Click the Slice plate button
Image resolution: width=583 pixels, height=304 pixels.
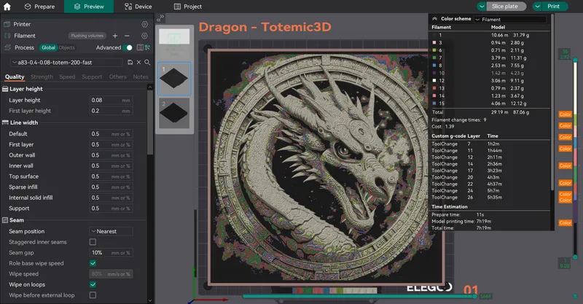pos(504,7)
